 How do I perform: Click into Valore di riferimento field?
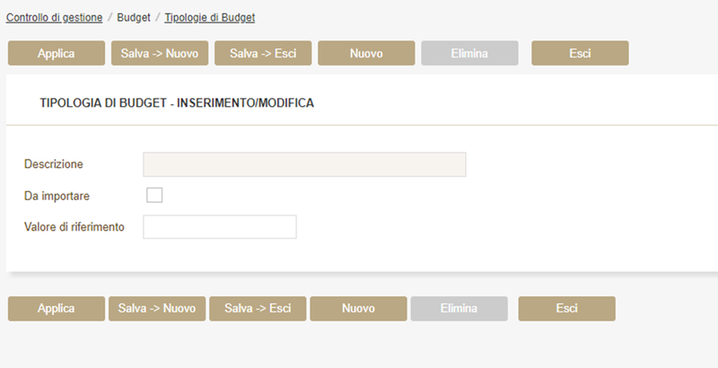tap(219, 227)
